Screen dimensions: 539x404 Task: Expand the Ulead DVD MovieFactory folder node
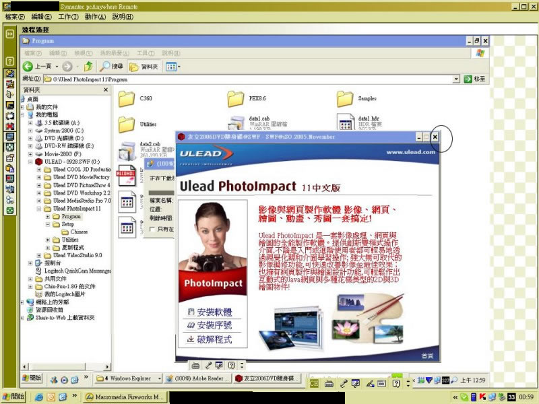(x=39, y=177)
